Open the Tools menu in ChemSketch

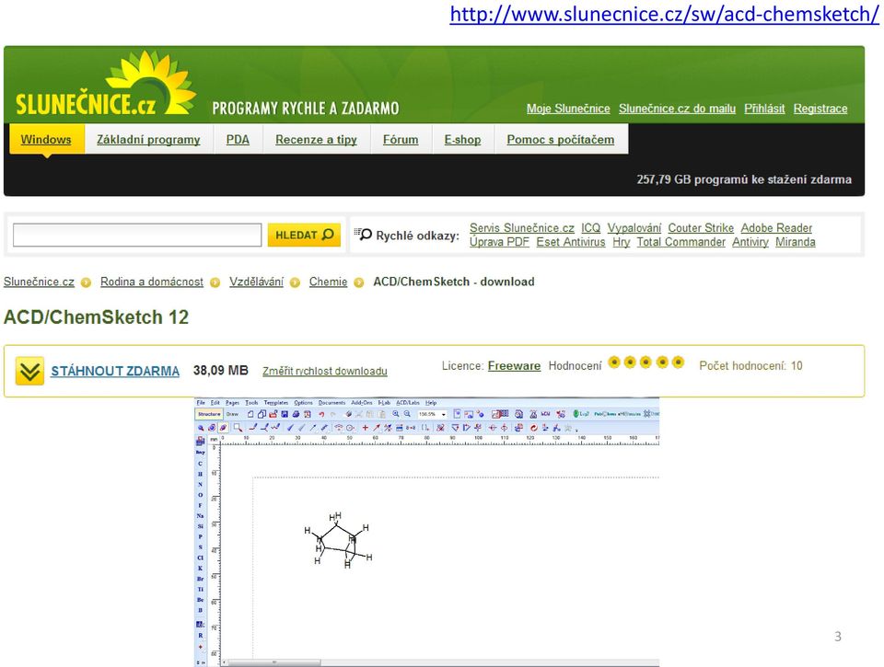point(251,403)
